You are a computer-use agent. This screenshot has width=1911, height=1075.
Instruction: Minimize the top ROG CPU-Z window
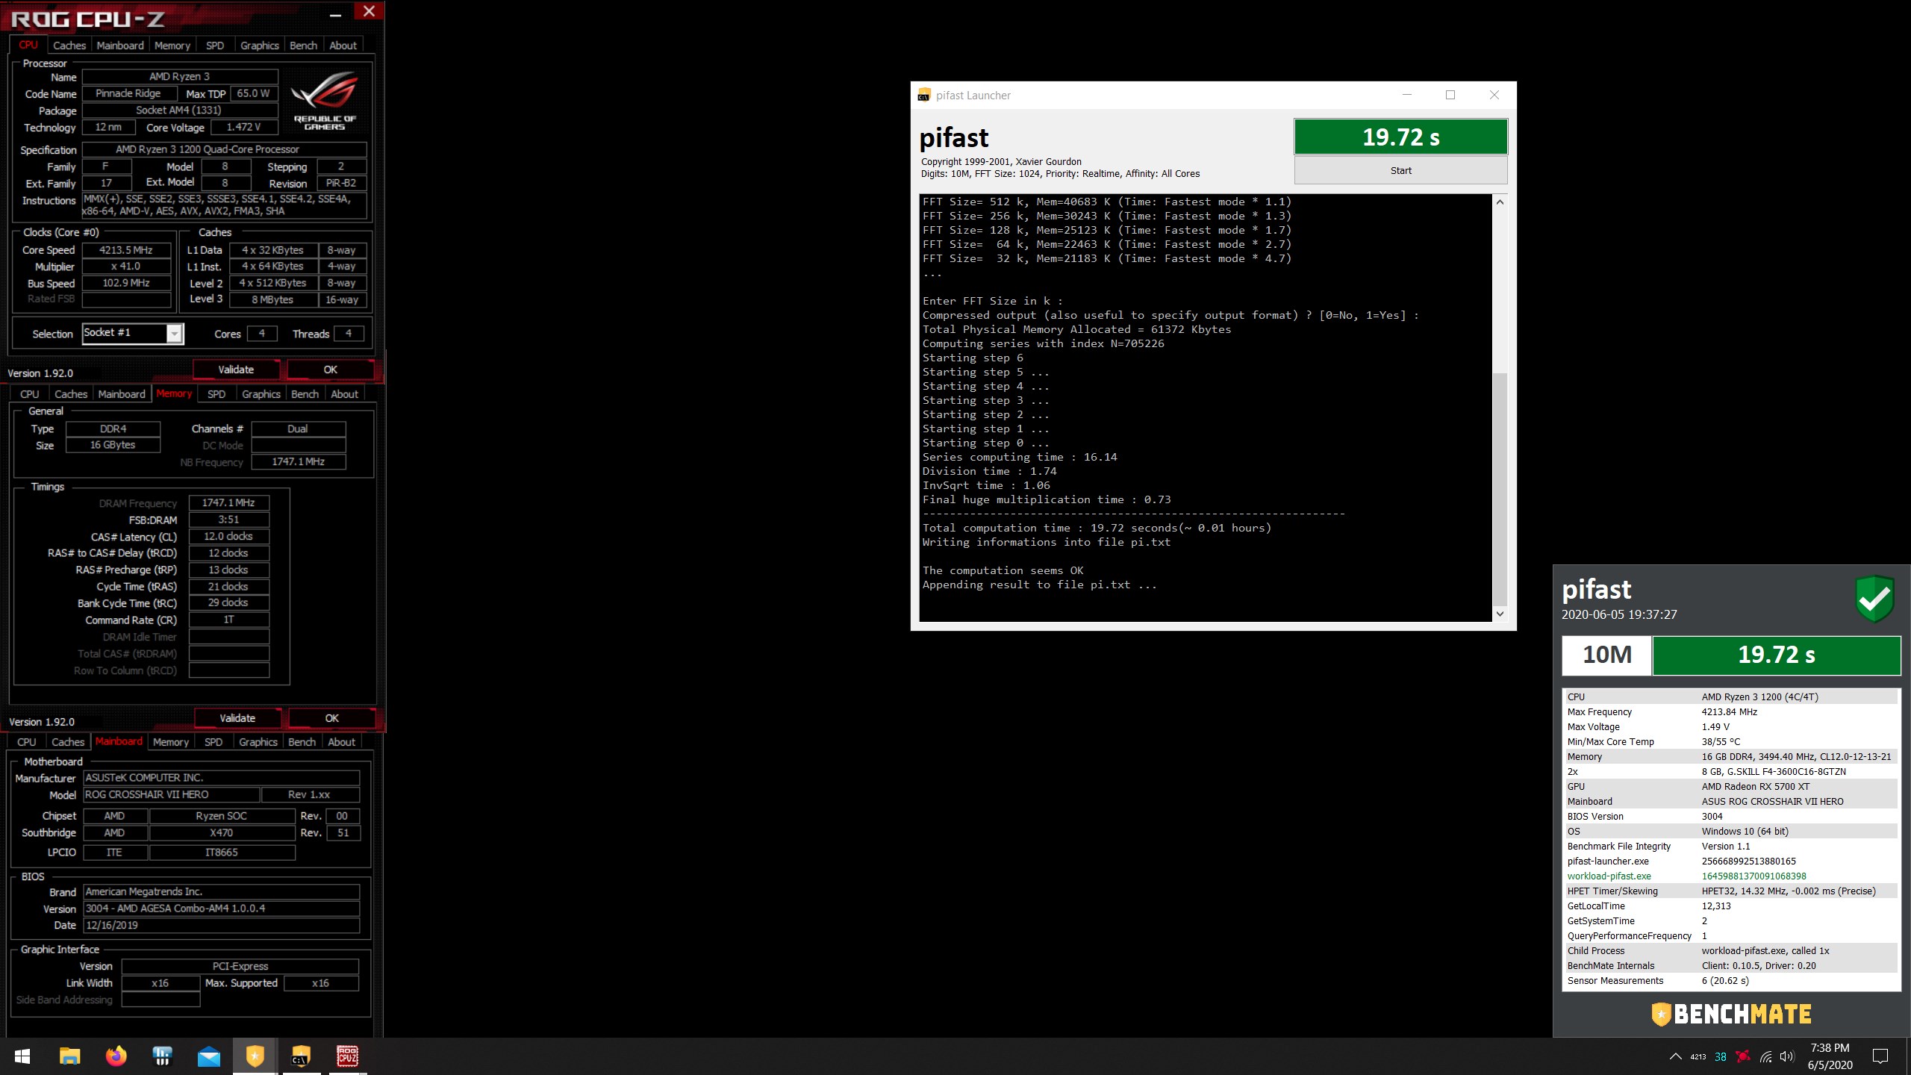336,14
